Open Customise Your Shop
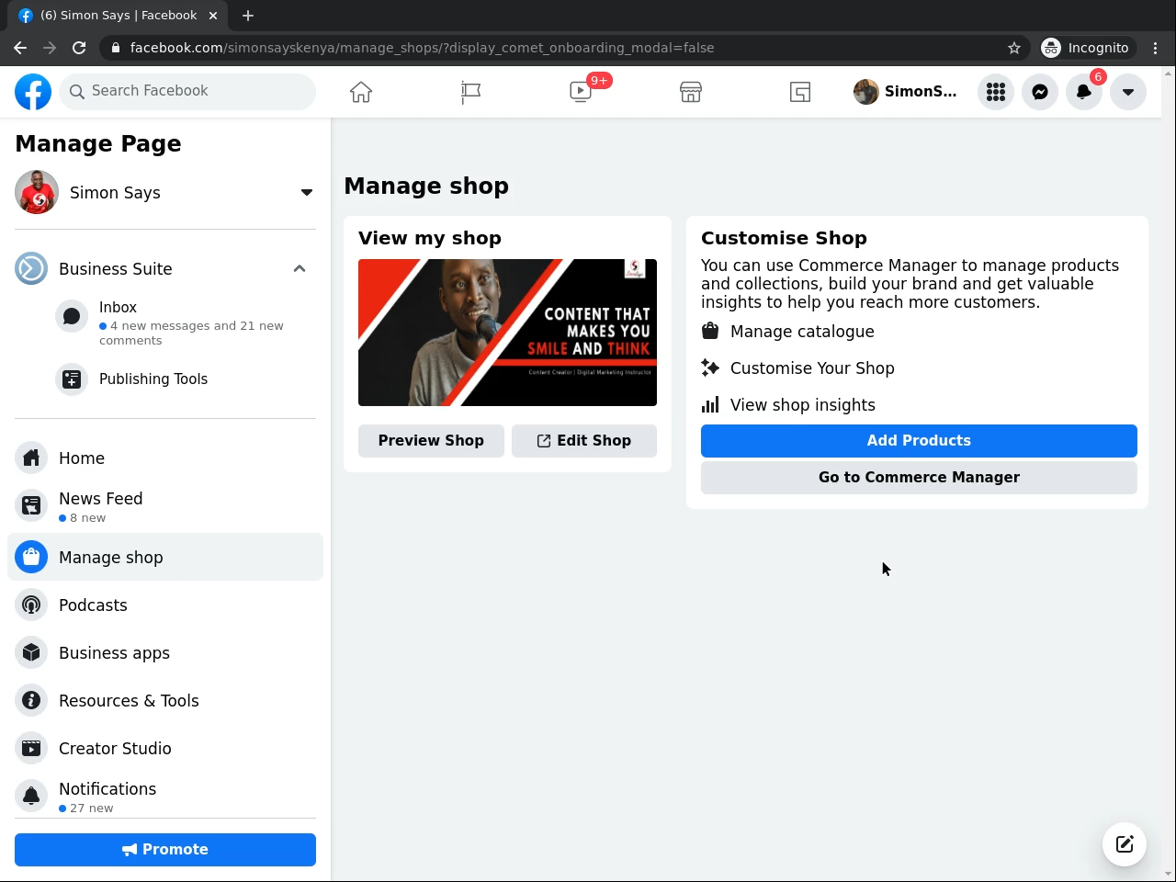The width and height of the screenshot is (1176, 882). 798,368
